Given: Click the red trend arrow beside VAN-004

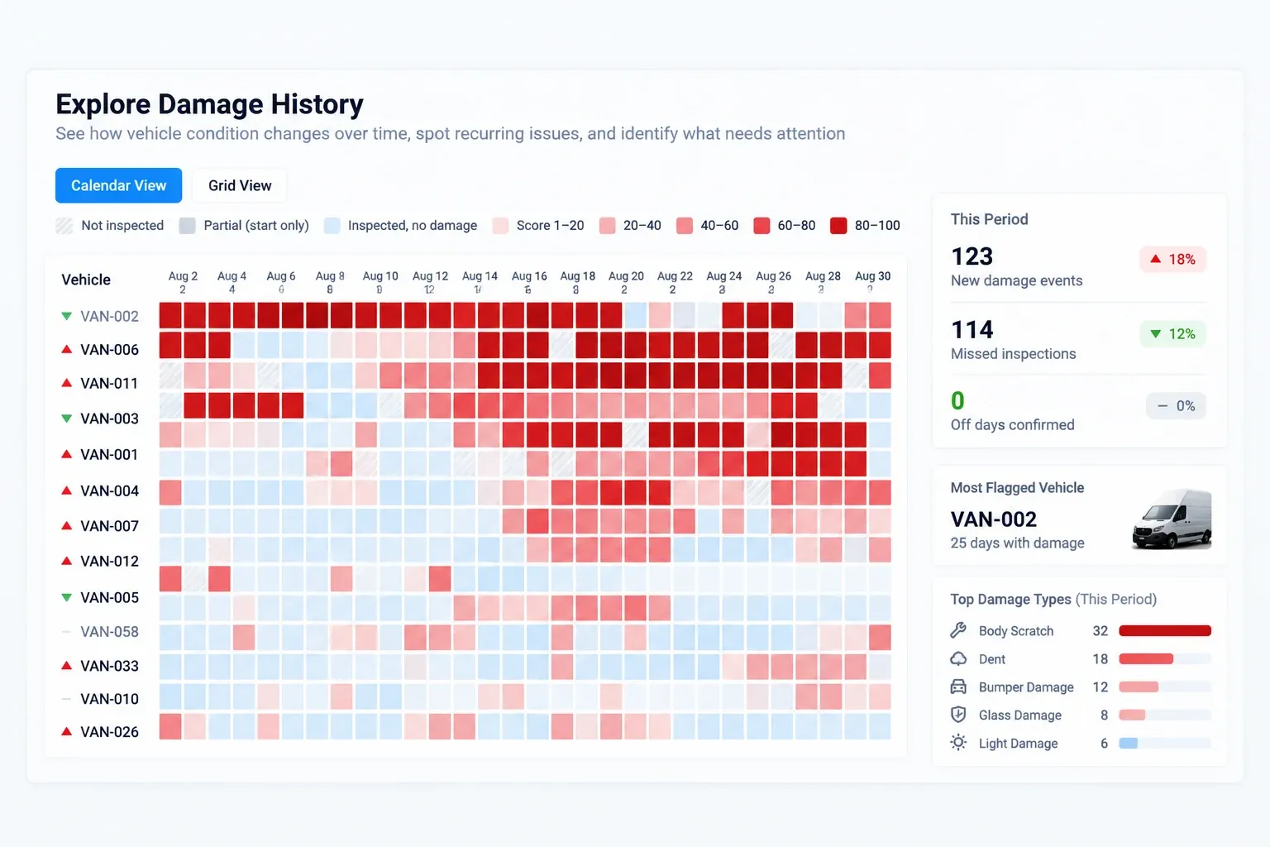Looking at the screenshot, I should coord(67,490).
